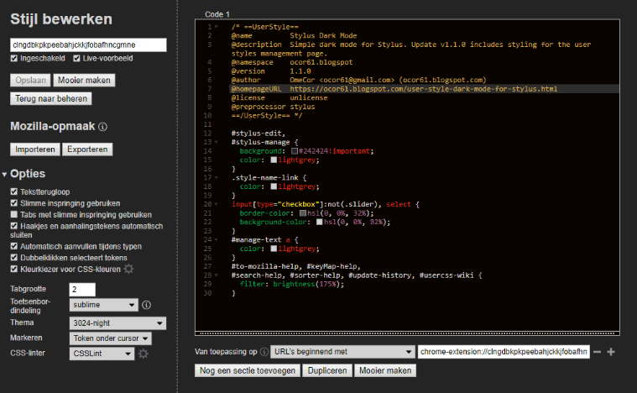Screen dimensions: 637x393
Task: Click the #242424 background color swatch
Action: click(295, 151)
